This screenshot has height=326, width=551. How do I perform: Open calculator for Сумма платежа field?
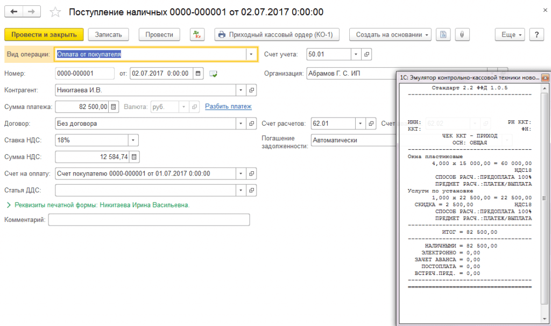(x=114, y=107)
